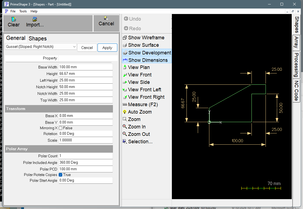
Task: Select the General property tab
Action: [16, 38]
